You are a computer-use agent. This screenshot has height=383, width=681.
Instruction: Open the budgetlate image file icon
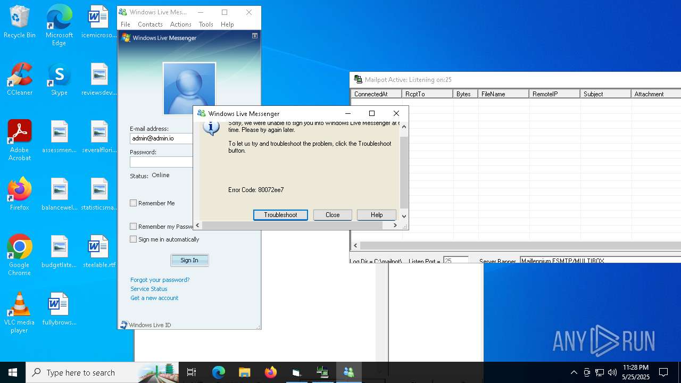(x=59, y=252)
